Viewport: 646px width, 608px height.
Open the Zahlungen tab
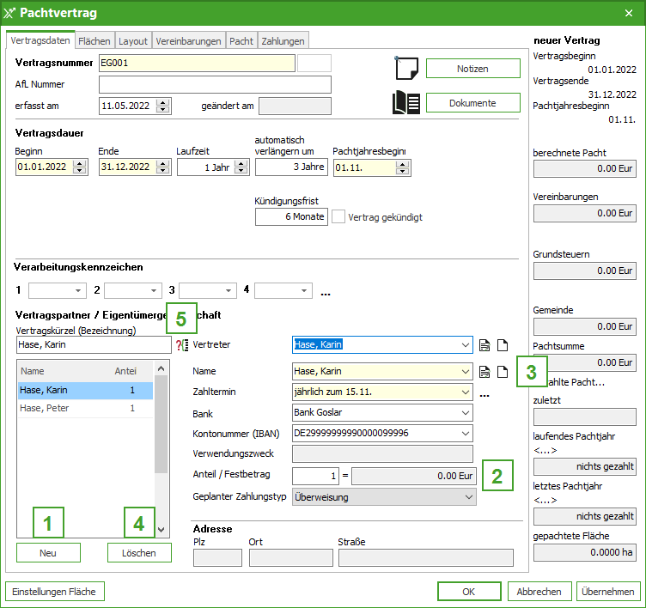point(282,40)
